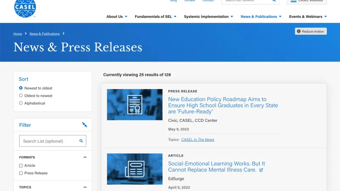Click the Sort heading
This screenshot has height=191, width=340.
(23, 79)
